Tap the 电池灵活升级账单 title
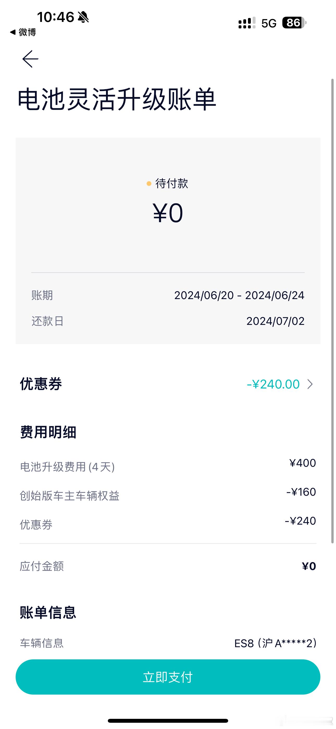 click(x=117, y=99)
